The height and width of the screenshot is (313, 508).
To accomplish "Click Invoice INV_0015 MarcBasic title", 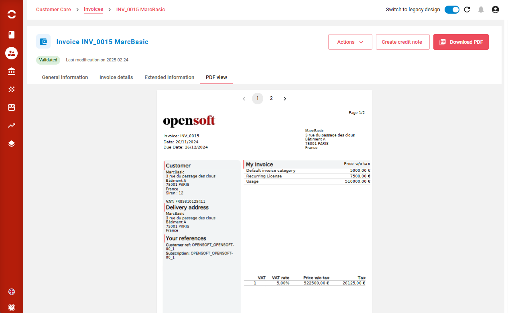I will click(102, 42).
